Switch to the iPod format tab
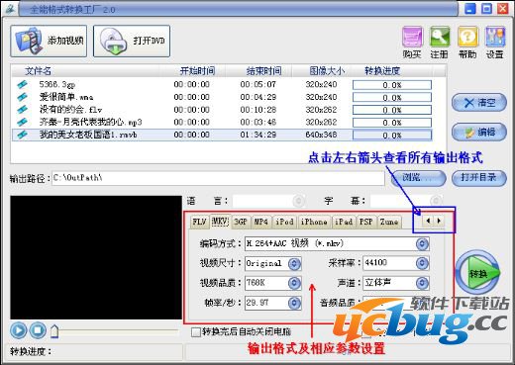Image resolution: width=515 pixels, height=365 pixels. coord(284,222)
